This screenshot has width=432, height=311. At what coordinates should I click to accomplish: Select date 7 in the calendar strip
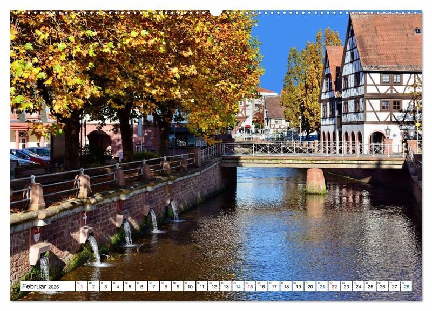tap(153, 286)
